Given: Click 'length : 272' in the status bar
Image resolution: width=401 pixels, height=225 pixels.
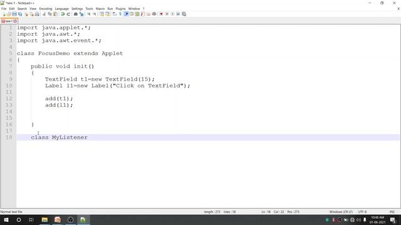Looking at the screenshot, I should tap(212, 212).
